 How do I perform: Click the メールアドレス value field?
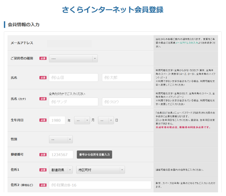tap(69, 43)
